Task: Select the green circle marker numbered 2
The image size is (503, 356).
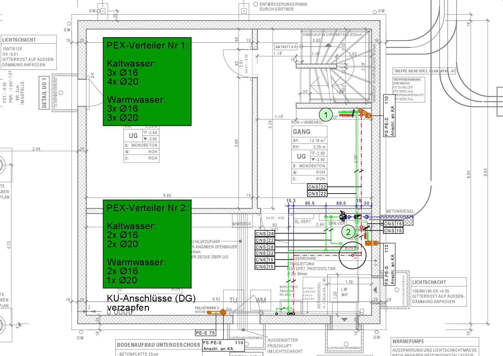Action: (x=348, y=232)
